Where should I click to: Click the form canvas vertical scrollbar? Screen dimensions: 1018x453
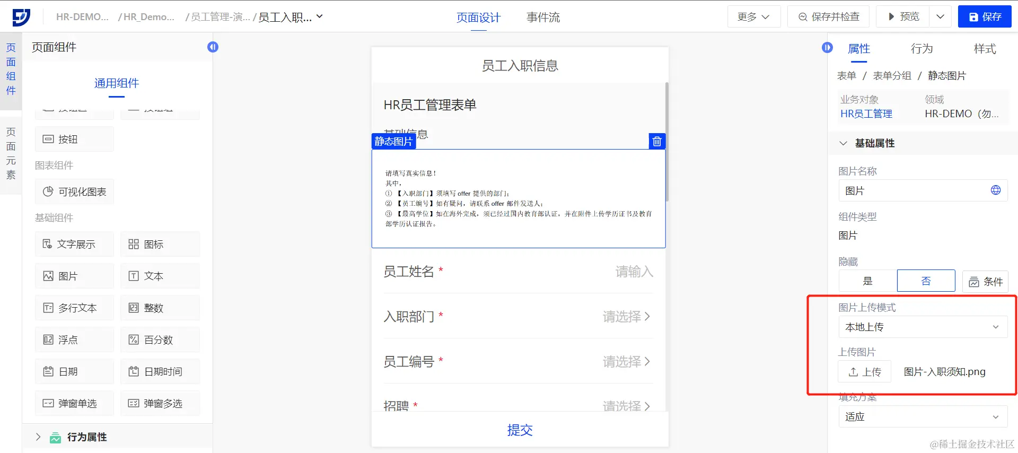666,142
